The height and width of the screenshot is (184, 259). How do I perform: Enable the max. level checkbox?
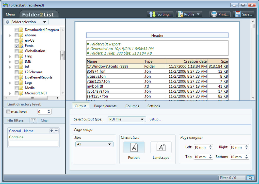pos(8,112)
